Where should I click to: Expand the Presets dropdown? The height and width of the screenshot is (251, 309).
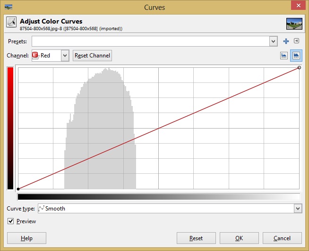[x=273, y=41]
